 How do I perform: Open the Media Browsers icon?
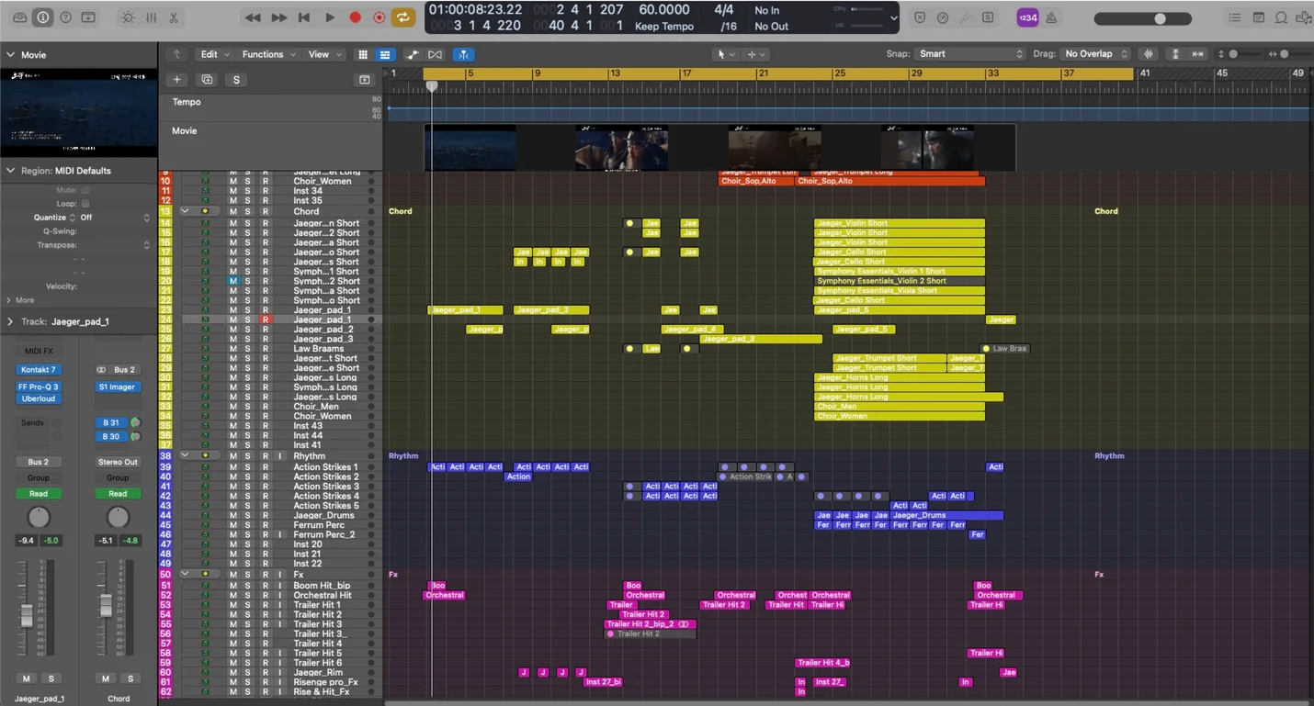[1304, 17]
